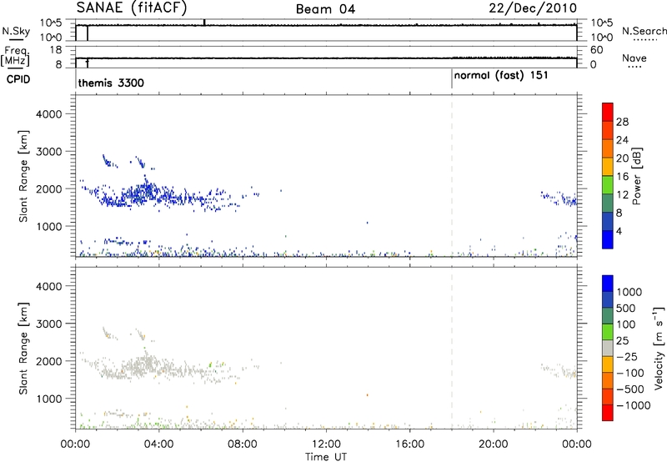Click the normal (fast) 151 CPID entry
Image resolution: width=667 pixels, height=462 pixels.
(501, 75)
